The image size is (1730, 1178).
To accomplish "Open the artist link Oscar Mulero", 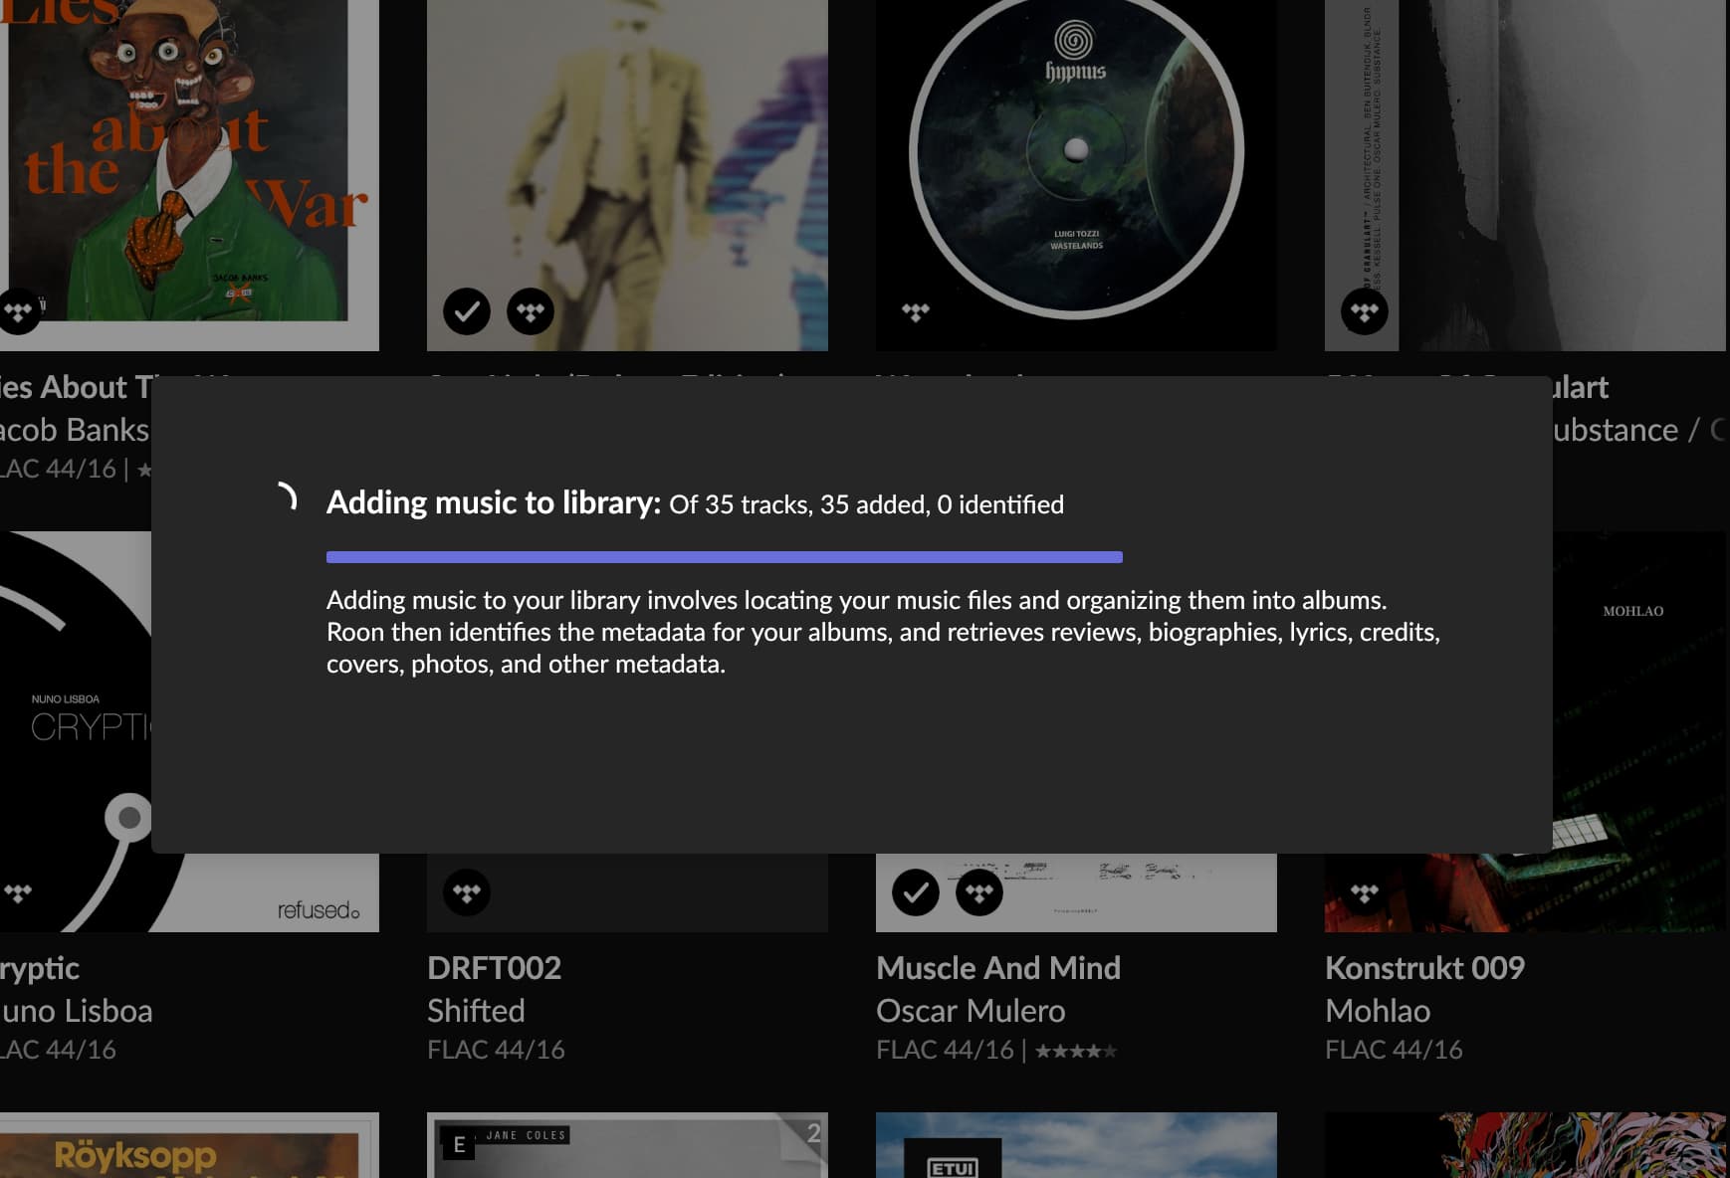I will [x=971, y=1011].
